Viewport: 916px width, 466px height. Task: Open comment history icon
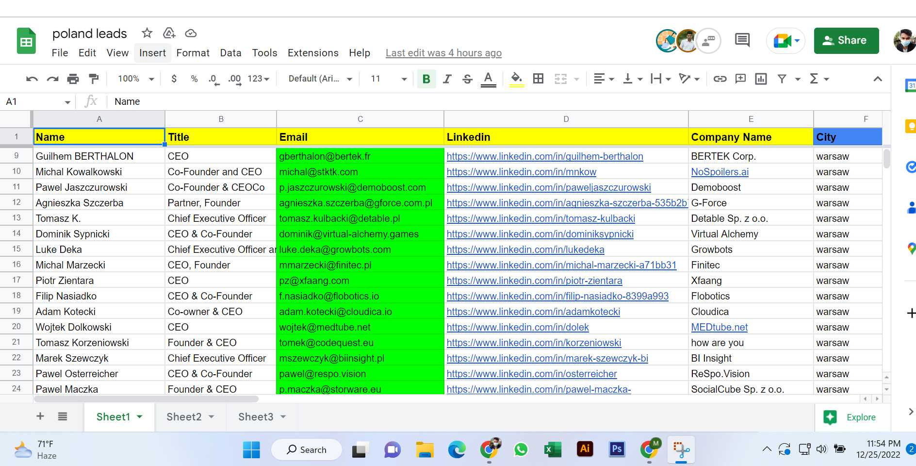(742, 40)
